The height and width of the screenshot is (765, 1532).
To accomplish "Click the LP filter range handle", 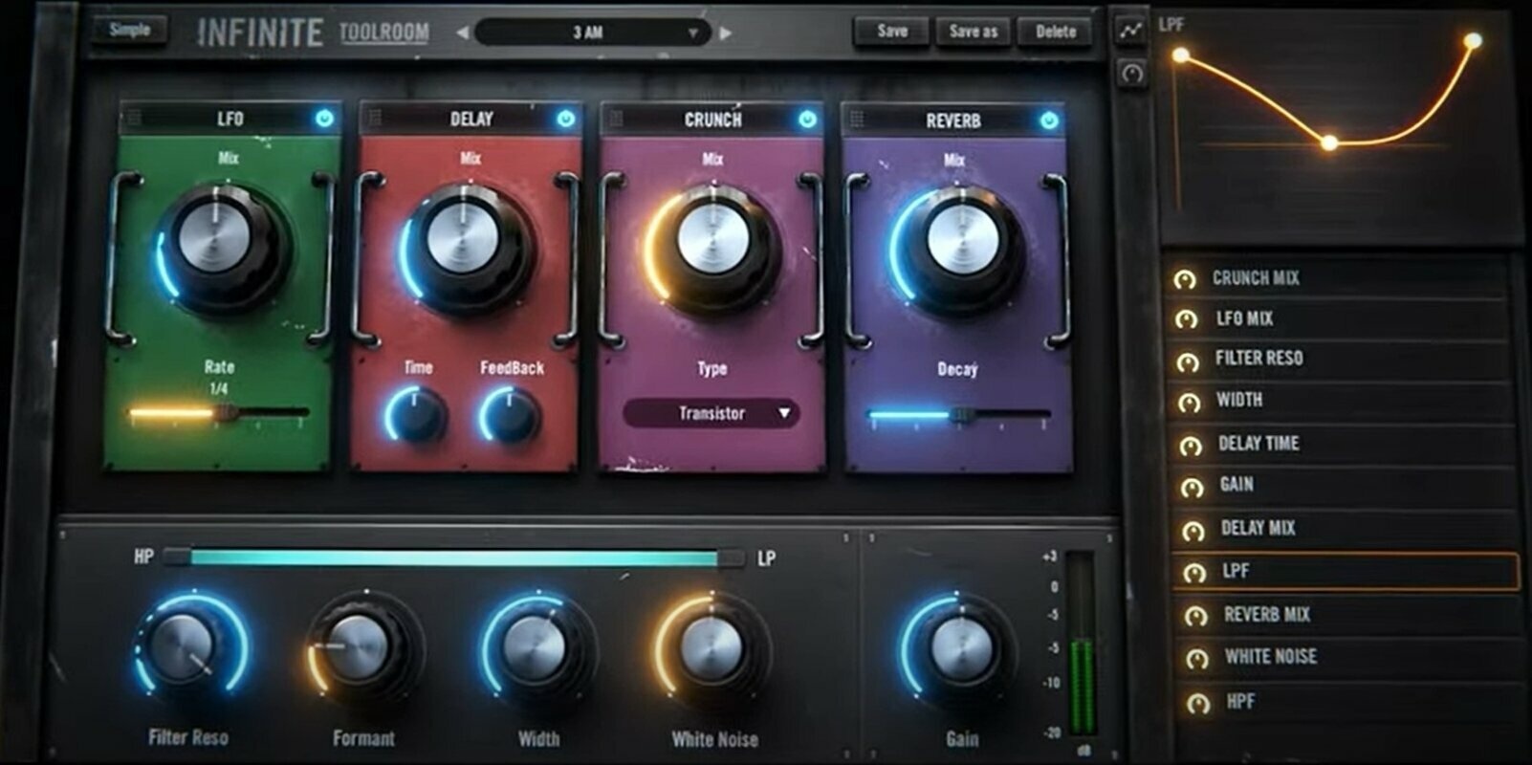I will point(732,557).
